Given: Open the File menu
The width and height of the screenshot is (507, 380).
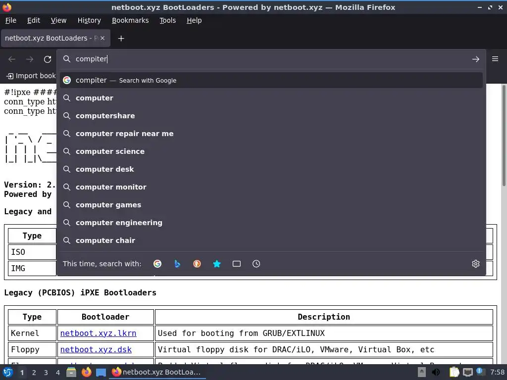Looking at the screenshot, I should [11, 20].
